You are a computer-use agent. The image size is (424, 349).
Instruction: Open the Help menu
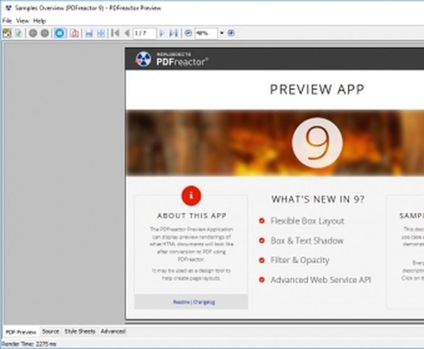(x=39, y=21)
